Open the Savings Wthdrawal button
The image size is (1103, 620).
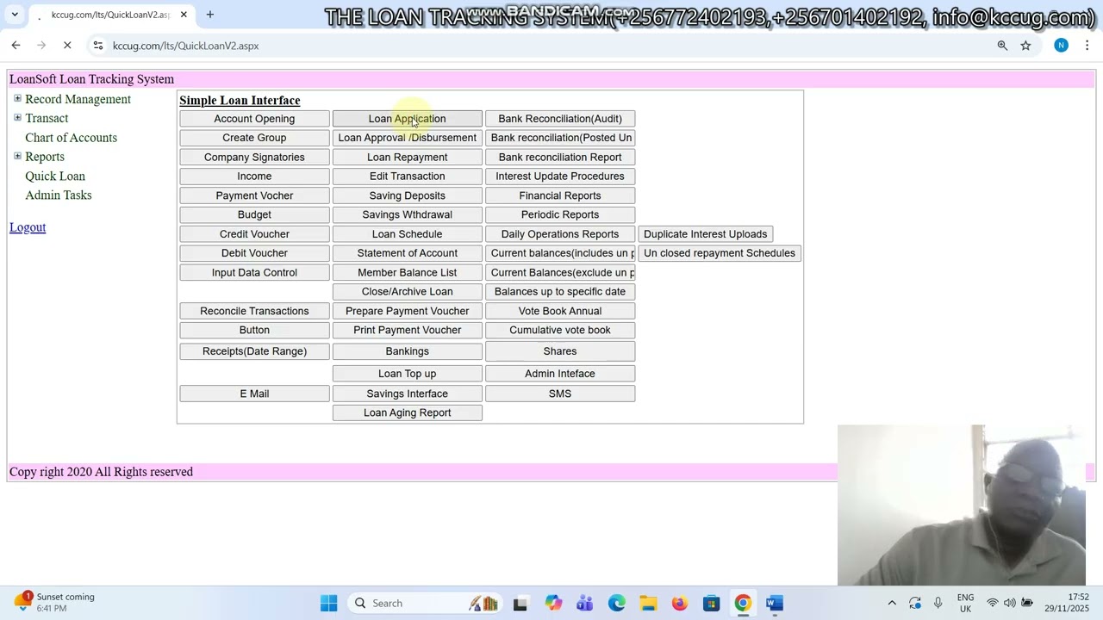click(407, 214)
